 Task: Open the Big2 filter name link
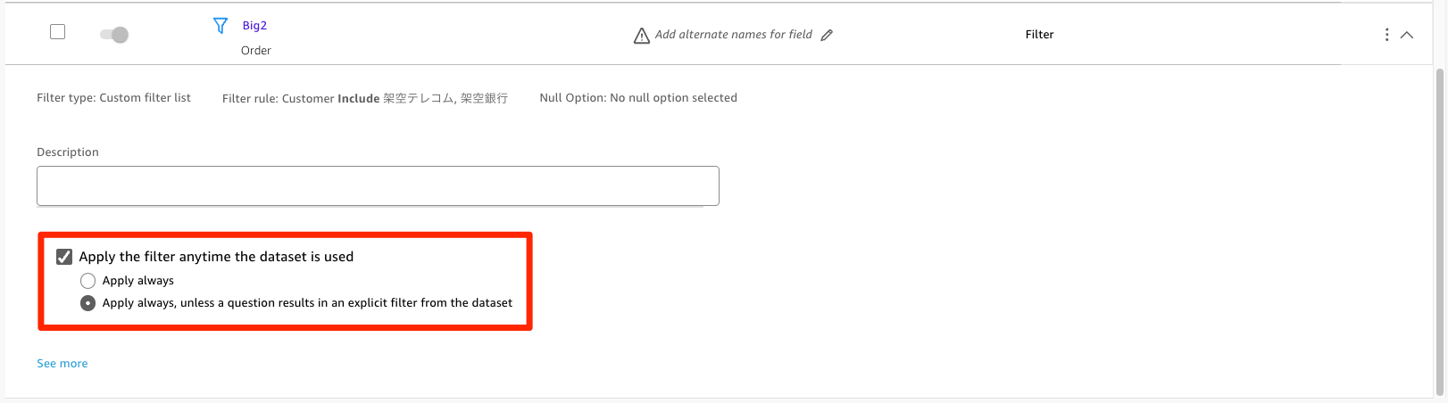[254, 26]
